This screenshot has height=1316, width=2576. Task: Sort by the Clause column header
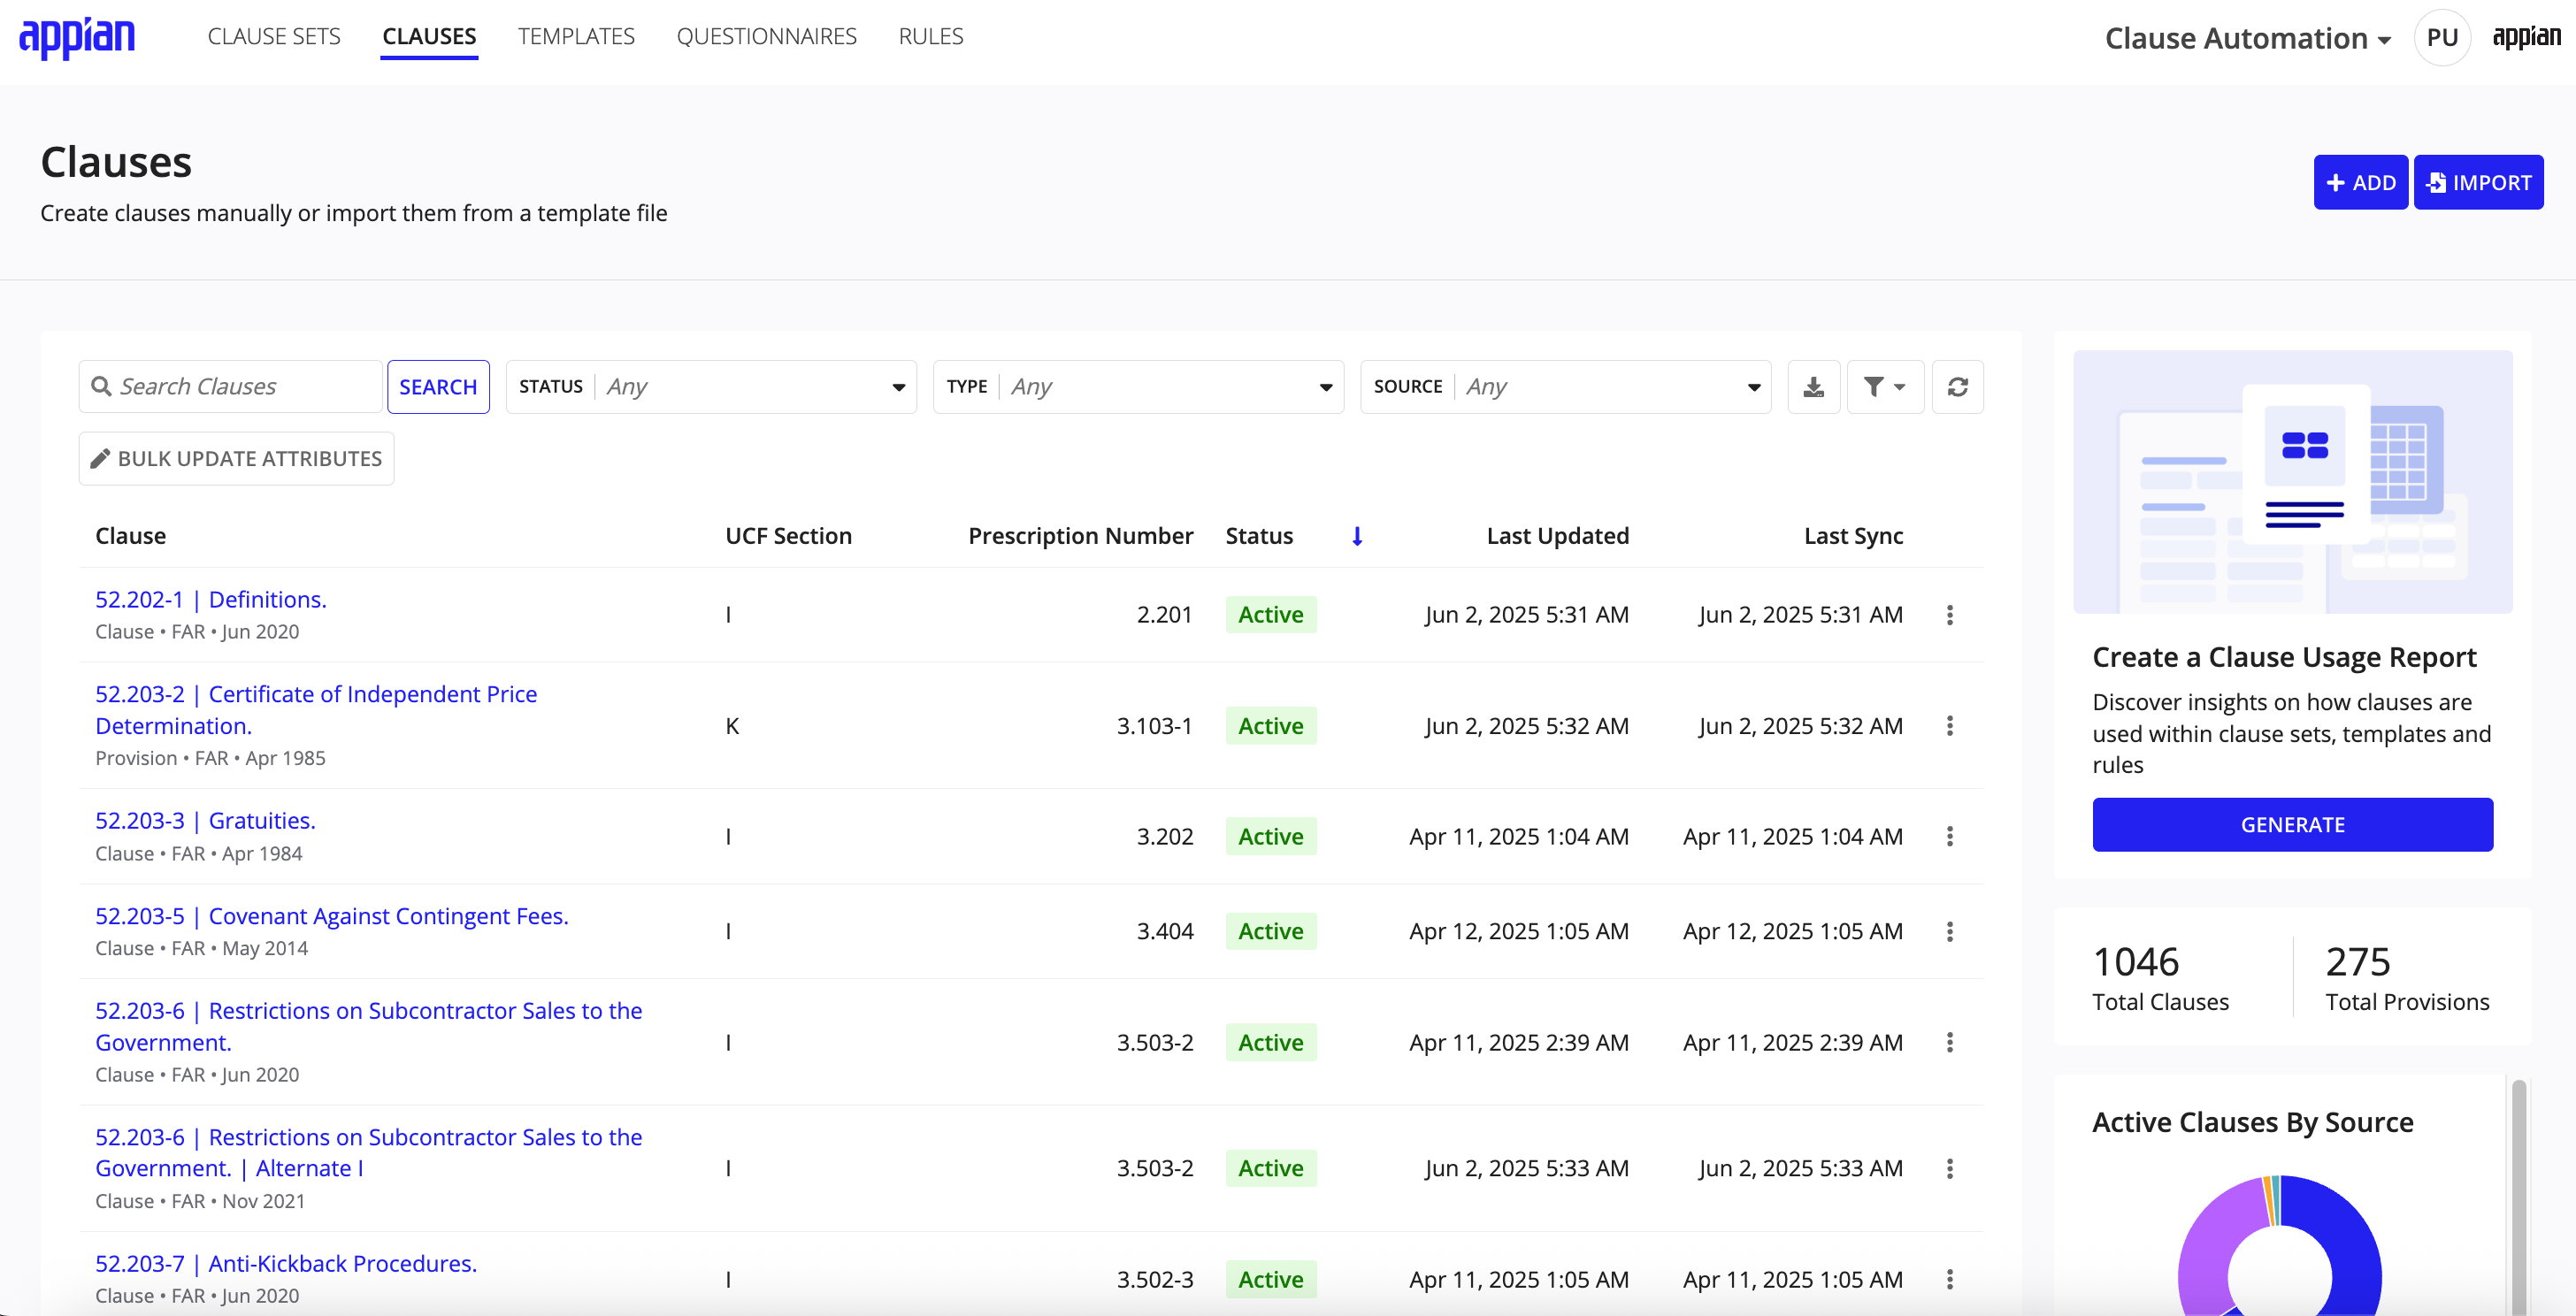[x=131, y=537]
